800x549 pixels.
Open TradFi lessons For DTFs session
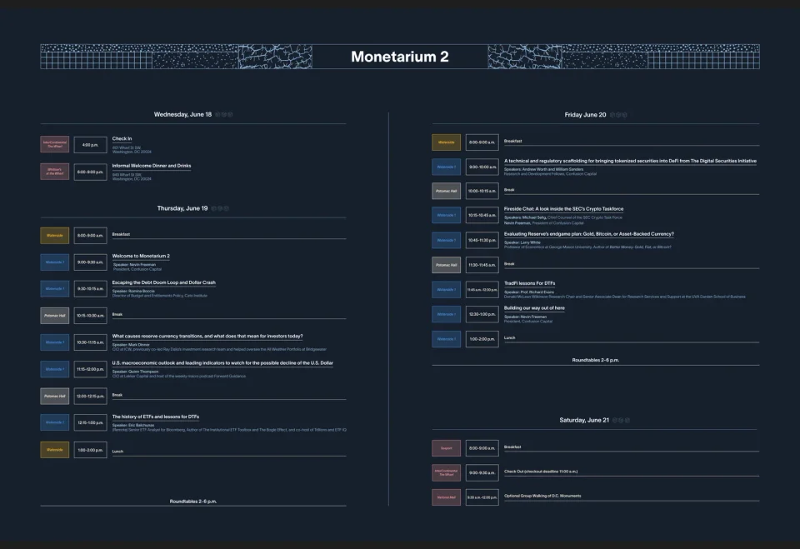coord(530,284)
